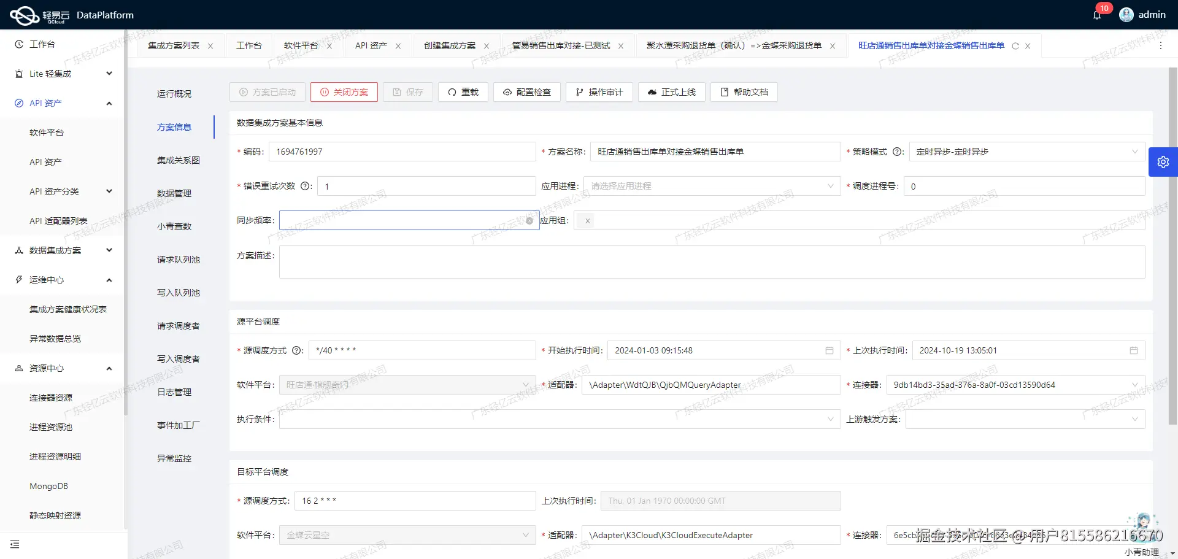Screen dimensions: 1178x559
Task: Collapse 运维中心 sidebar group
Action: click(x=109, y=280)
